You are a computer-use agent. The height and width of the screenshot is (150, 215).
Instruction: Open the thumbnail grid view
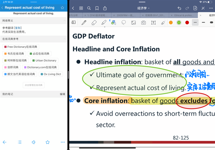click(x=81, y=8)
